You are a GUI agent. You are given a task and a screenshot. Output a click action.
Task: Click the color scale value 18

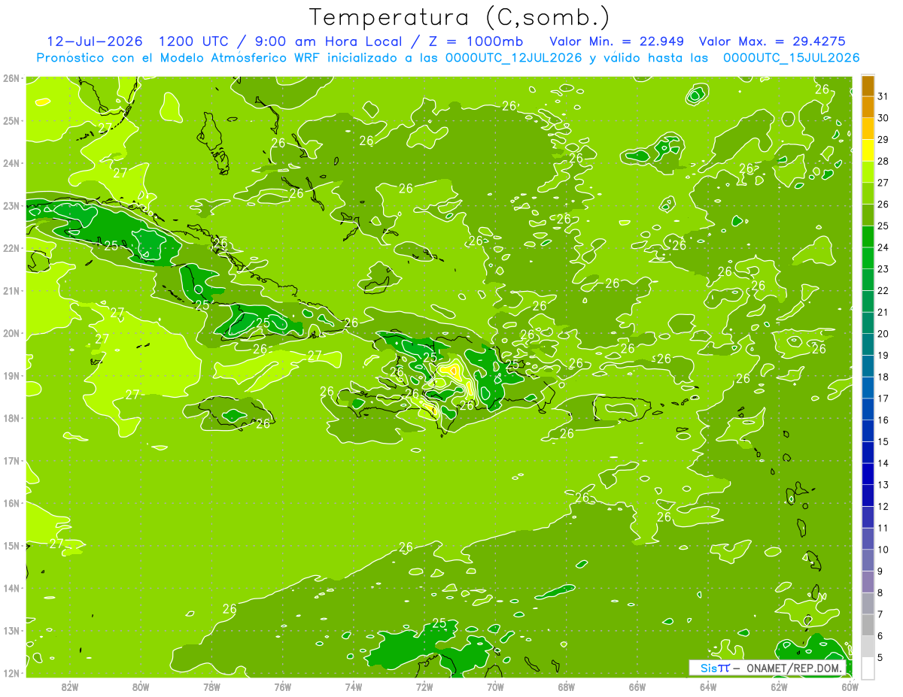tap(883, 377)
